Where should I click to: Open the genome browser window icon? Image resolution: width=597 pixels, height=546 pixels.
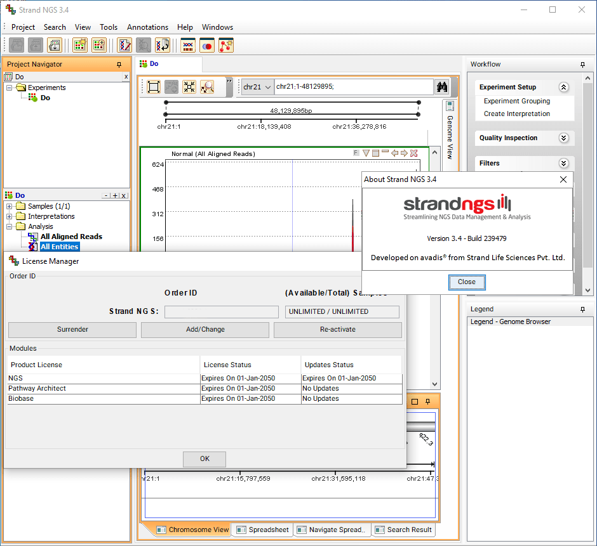[x=188, y=45]
